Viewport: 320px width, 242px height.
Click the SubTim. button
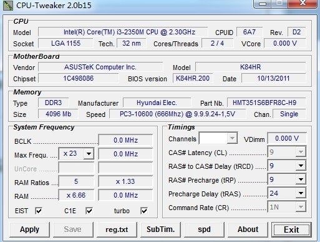click(160, 229)
